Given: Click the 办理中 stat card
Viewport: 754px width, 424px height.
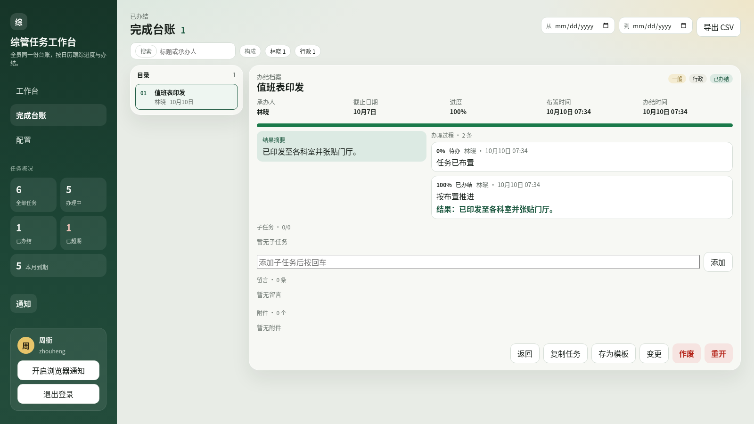Looking at the screenshot, I should 83,195.
